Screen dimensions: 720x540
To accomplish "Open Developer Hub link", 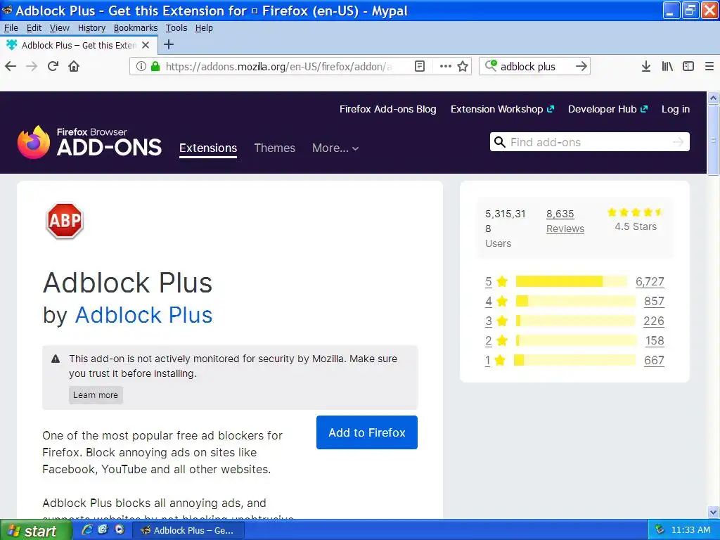I will [607, 109].
